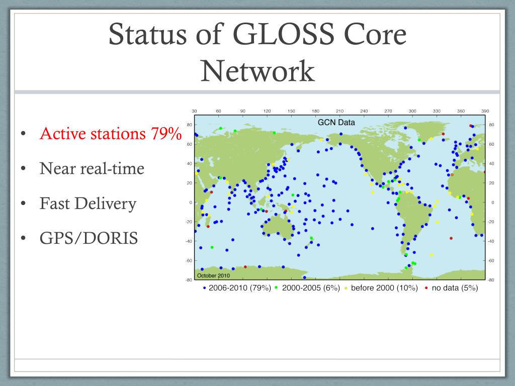
Task: Select the 'before 2000 (10%)' legend entry
Action: point(384,288)
